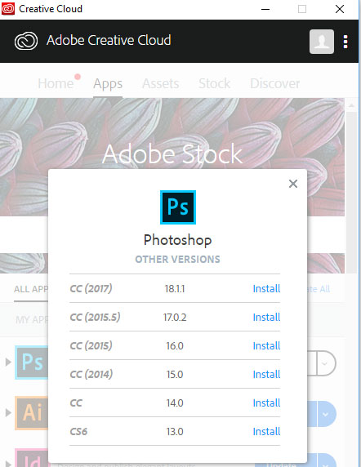The image size is (361, 467).
Task: Click the Creative Cloud logo in header
Action: pyautogui.click(x=26, y=41)
